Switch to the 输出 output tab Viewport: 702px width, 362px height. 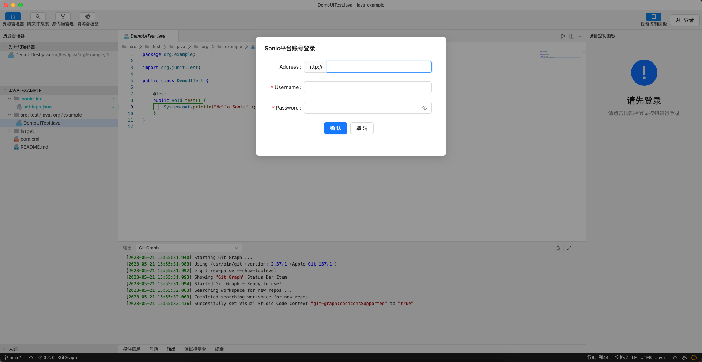click(x=171, y=349)
